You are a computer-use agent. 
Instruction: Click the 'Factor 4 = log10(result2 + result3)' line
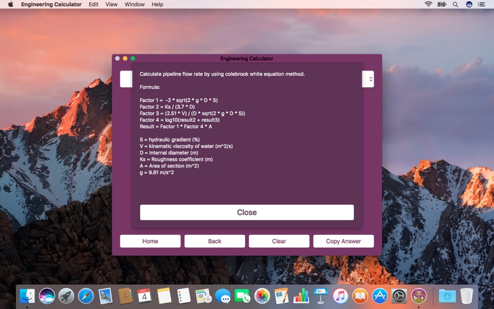coord(180,120)
